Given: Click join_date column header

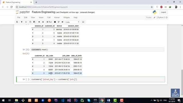Looking at the screenshot, I should tap(66, 56).
